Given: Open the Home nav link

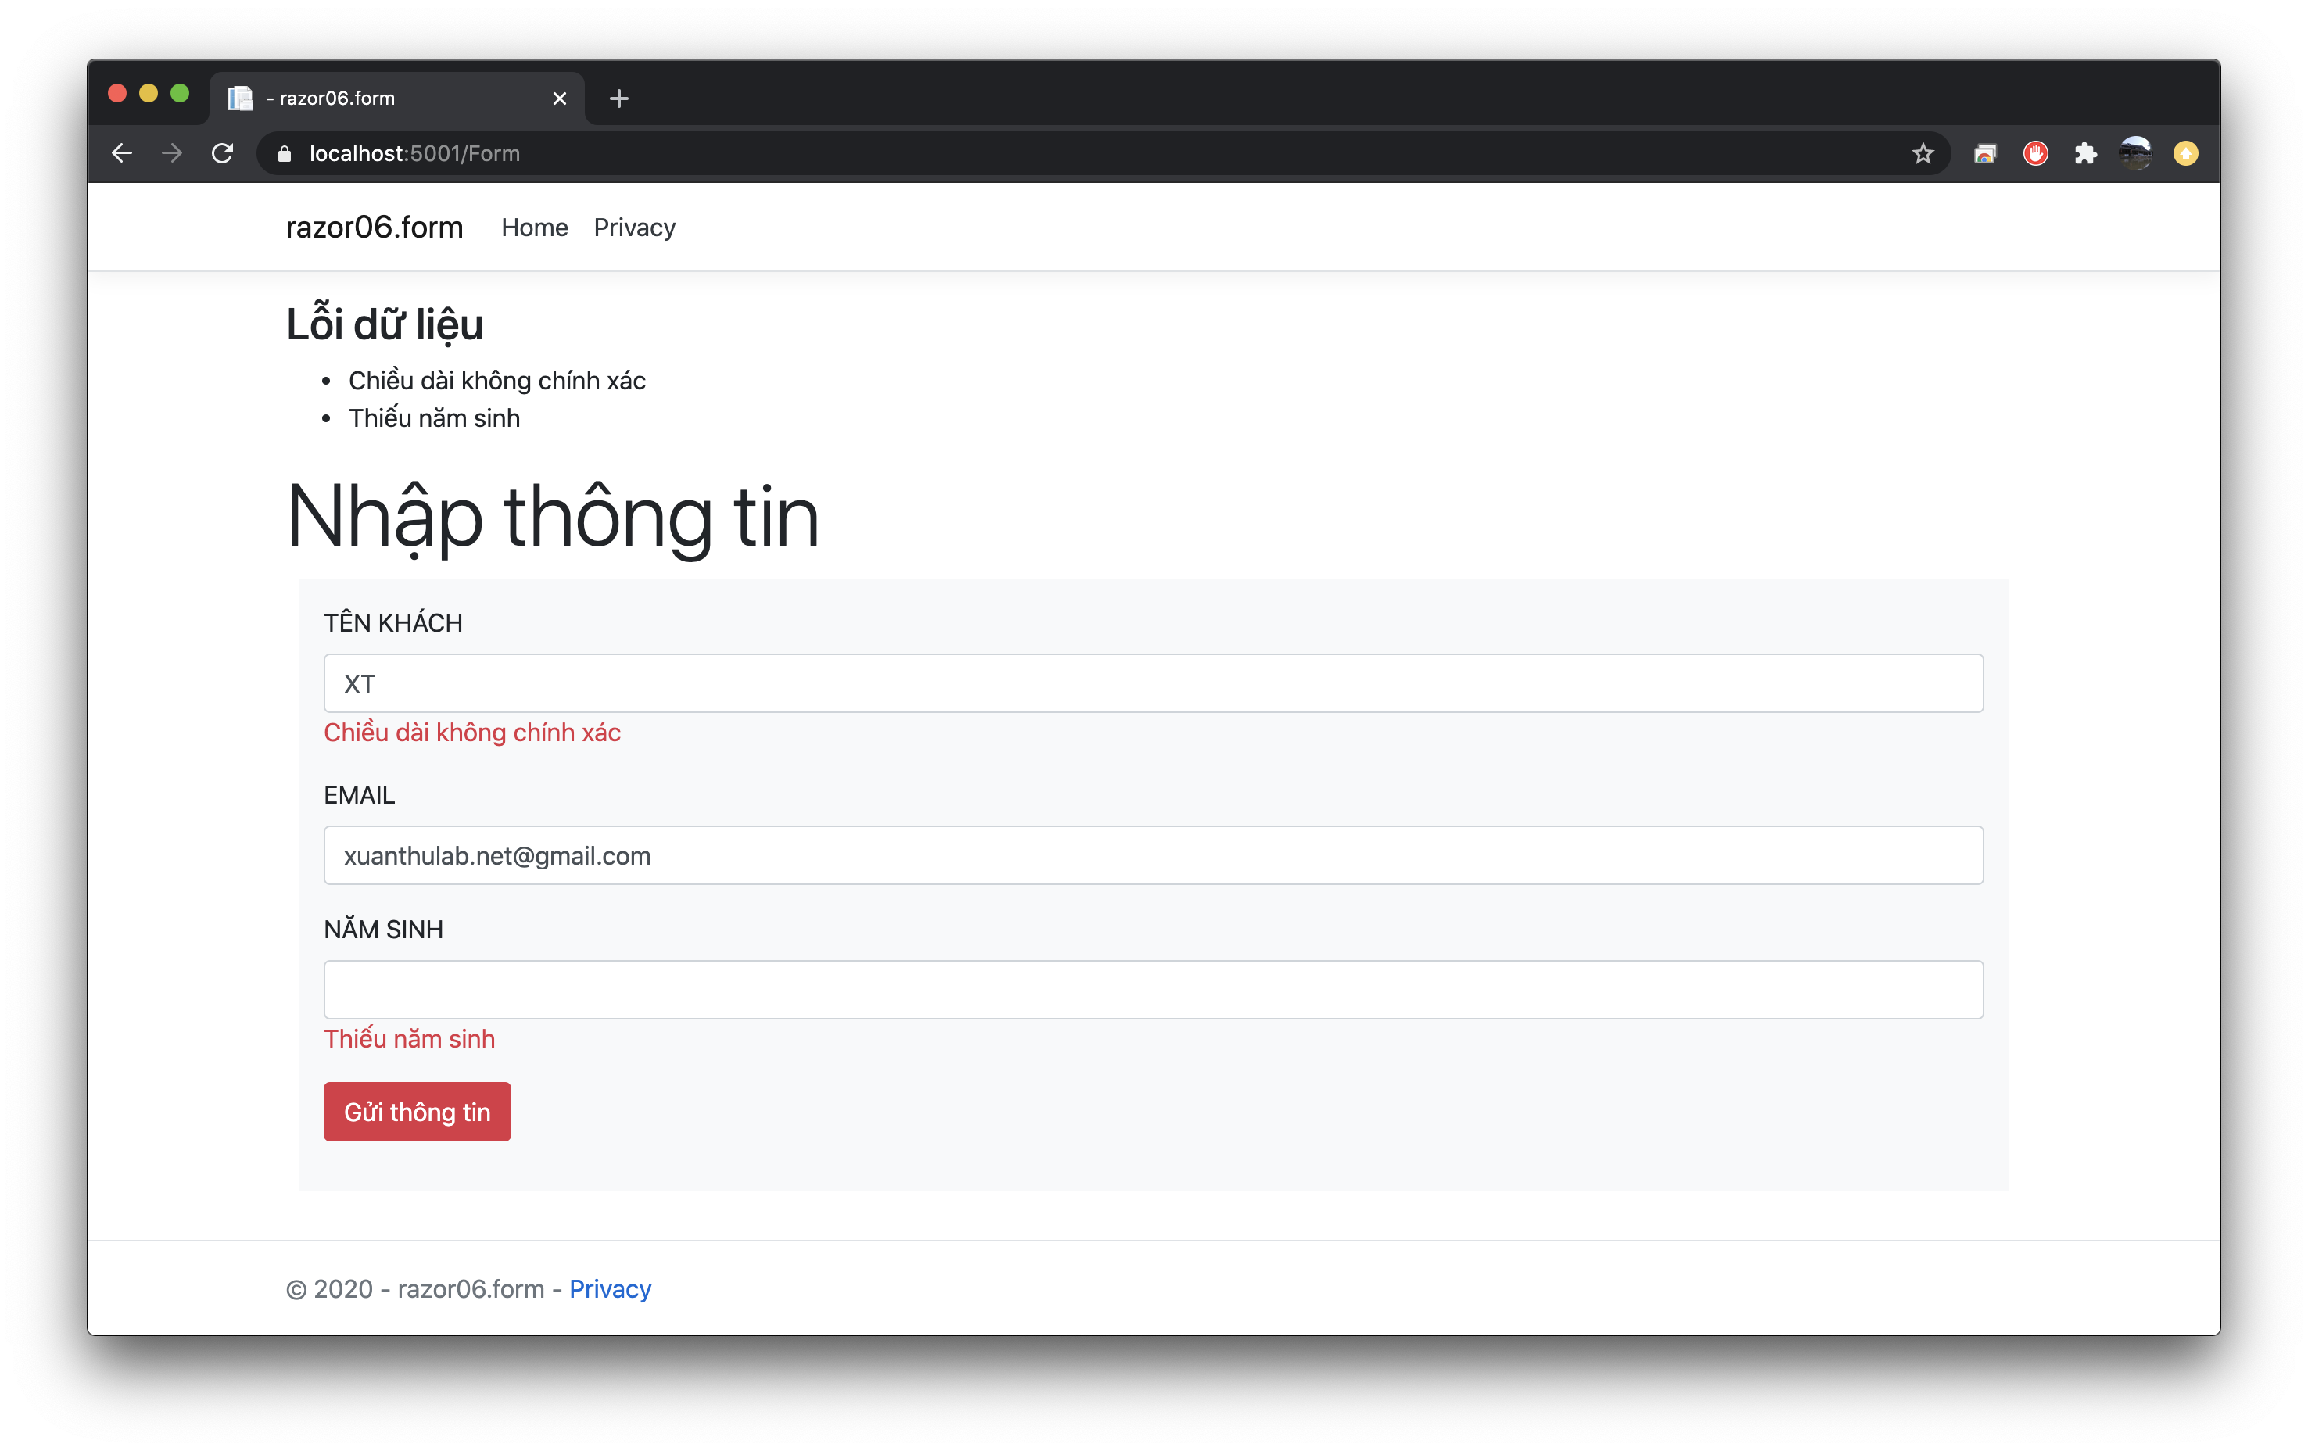Looking at the screenshot, I should click(534, 228).
